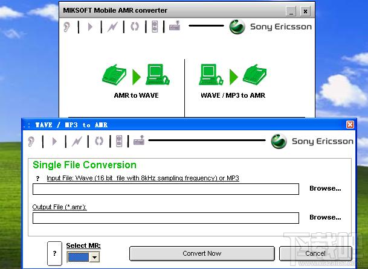Image resolution: width=368 pixels, height=269 pixels.
Task: Click the antenna router icon in main converter toolbar
Action: pyautogui.click(x=175, y=26)
